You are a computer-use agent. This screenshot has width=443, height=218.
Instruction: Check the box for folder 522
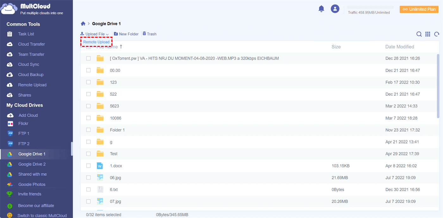(x=89, y=94)
